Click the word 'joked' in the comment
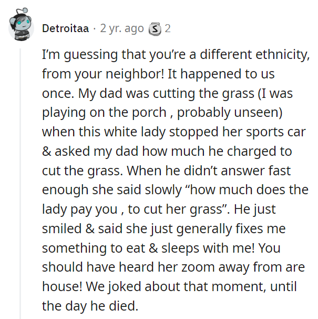The height and width of the screenshot is (319, 318). pyautogui.click(x=124, y=287)
